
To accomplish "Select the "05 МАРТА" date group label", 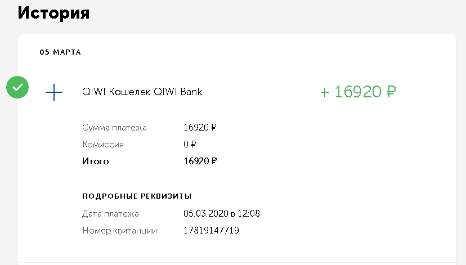I will click(x=60, y=52).
